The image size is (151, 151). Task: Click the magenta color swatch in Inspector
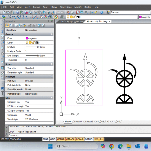click(x=27, y=39)
